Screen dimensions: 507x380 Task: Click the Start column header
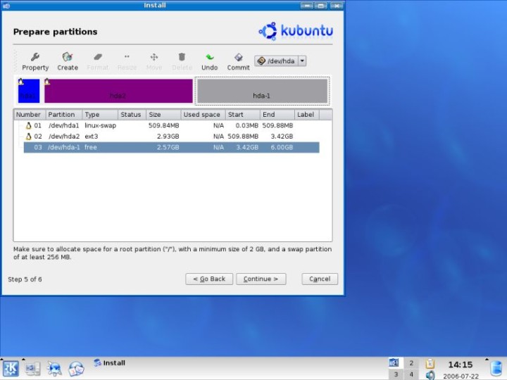tap(242, 115)
